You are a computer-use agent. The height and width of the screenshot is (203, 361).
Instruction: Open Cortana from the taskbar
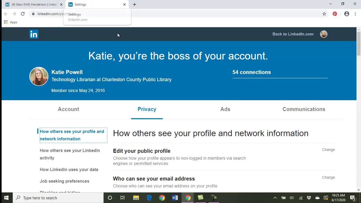tap(110, 198)
